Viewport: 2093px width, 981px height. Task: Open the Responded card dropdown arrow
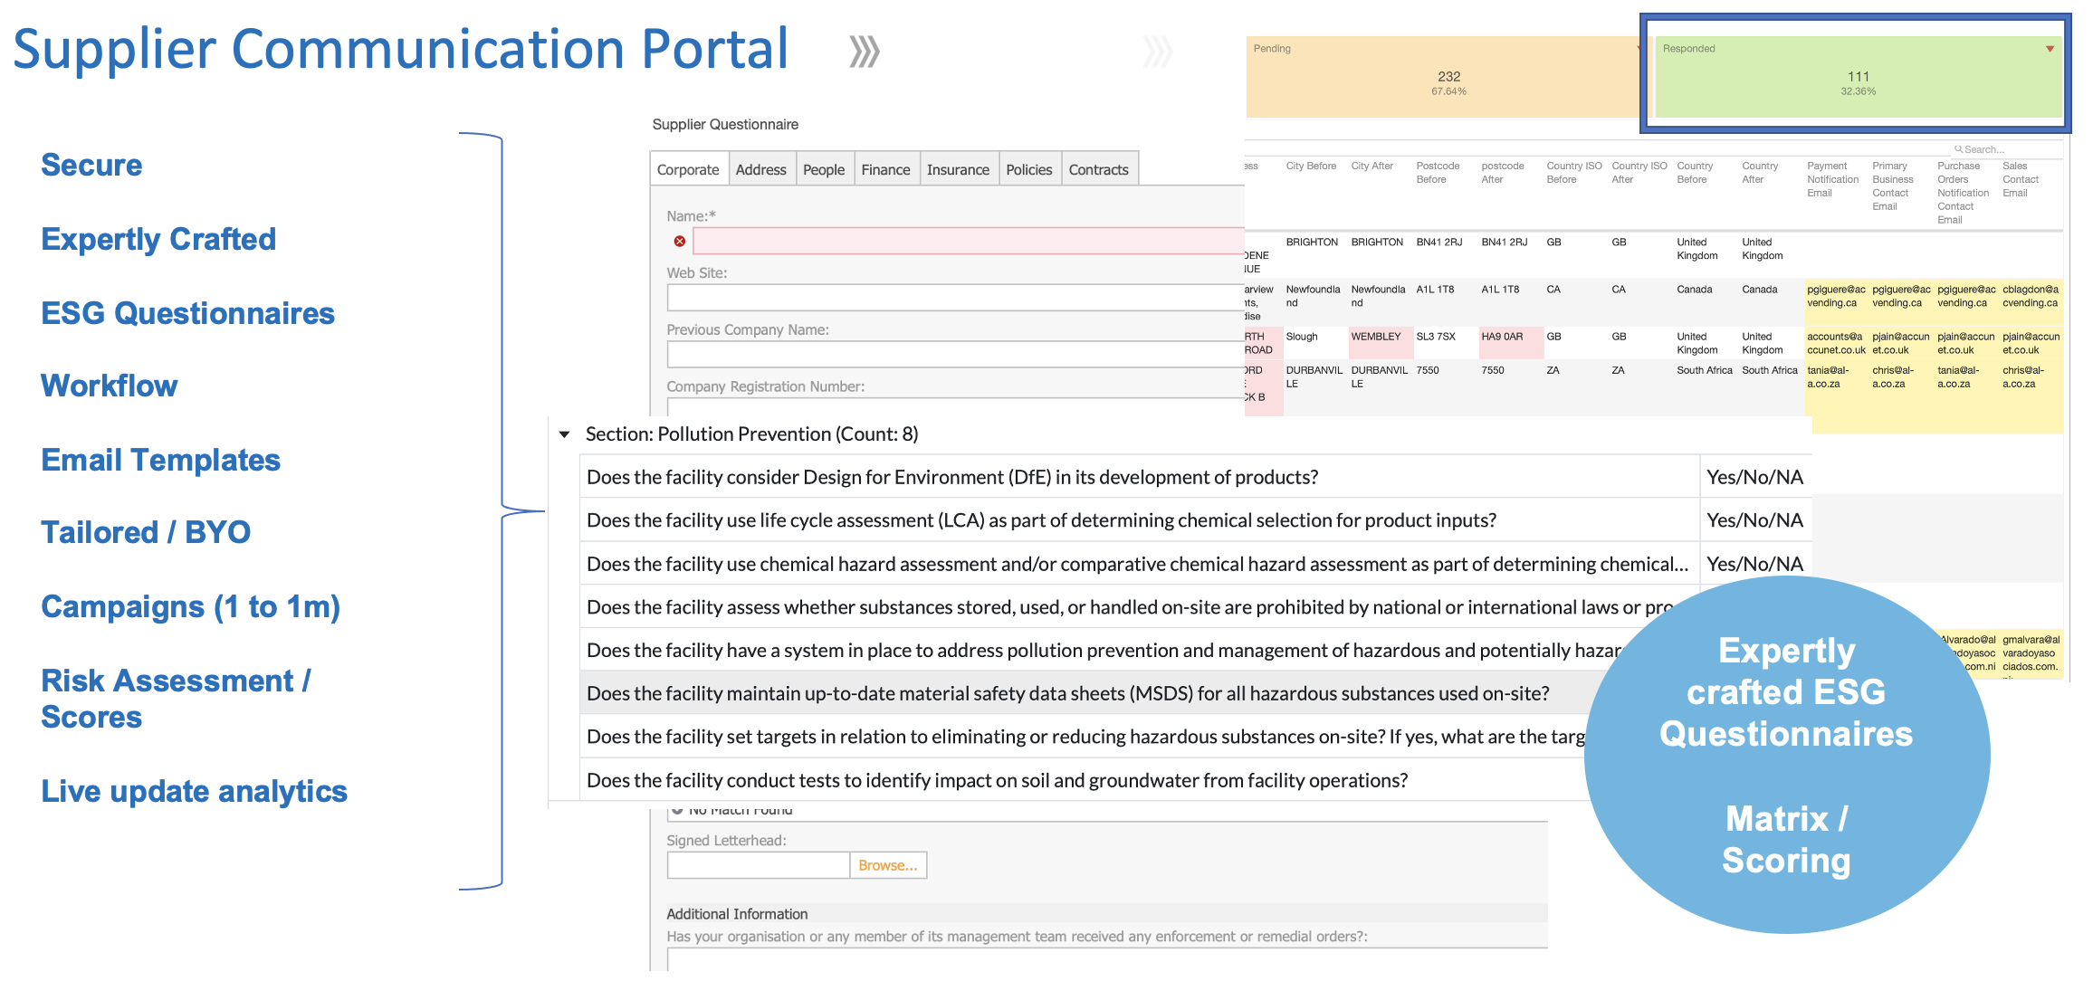point(2050,49)
